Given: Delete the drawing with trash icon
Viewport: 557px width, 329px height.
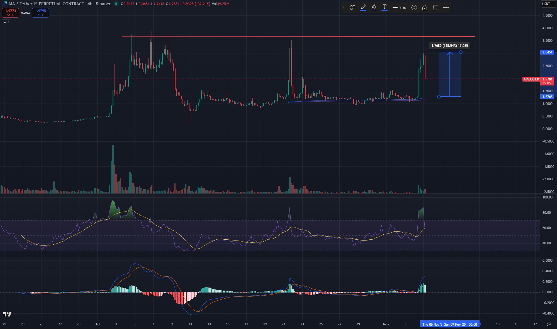Looking at the screenshot, I should (x=435, y=8).
